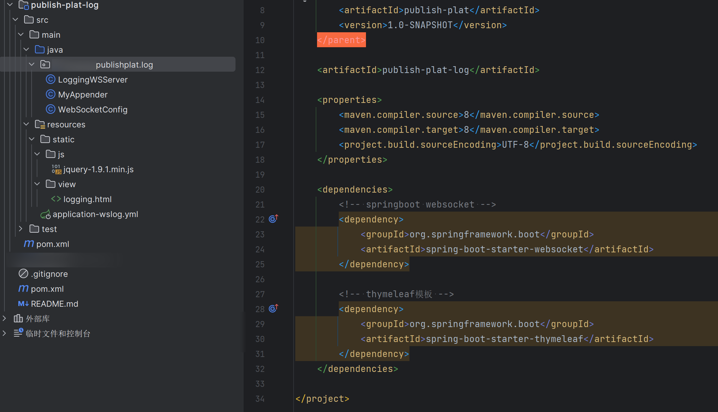Expand the test folder

click(21, 229)
